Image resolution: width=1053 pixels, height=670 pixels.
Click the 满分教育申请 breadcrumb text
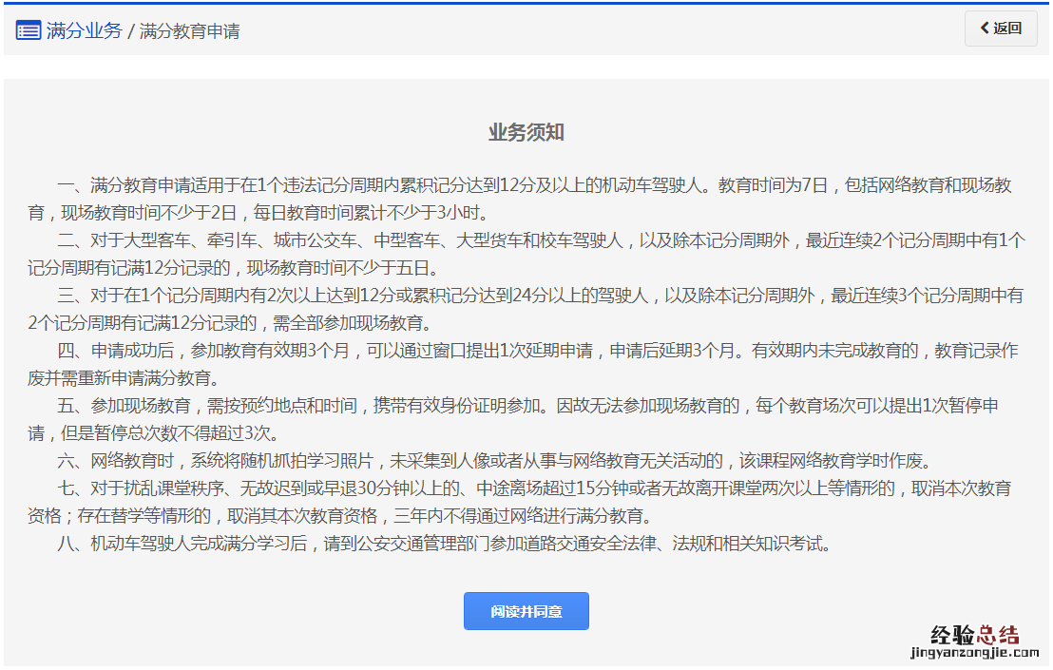click(x=189, y=31)
